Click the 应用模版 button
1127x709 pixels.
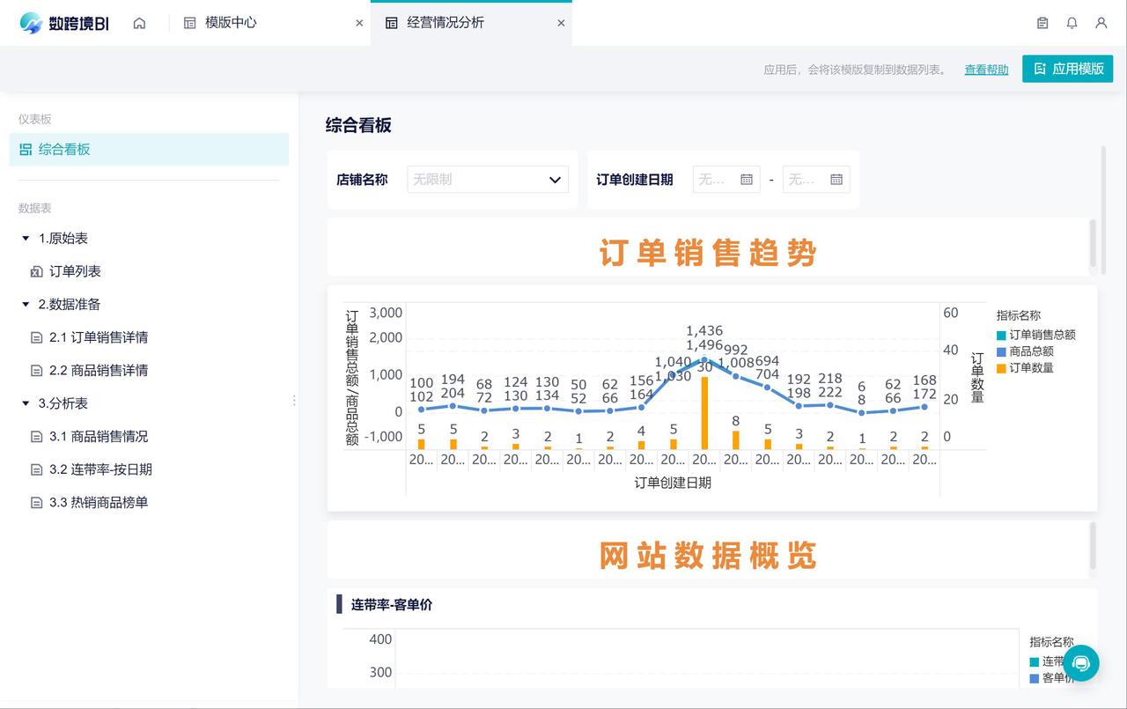[1067, 69]
